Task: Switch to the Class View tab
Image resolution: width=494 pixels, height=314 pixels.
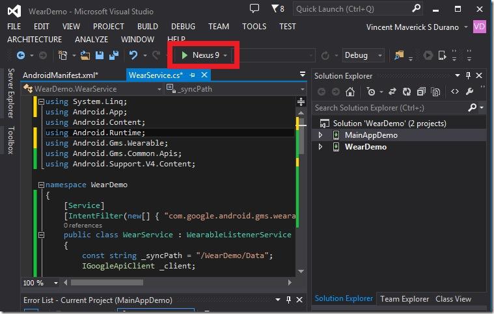Action: coord(454,299)
